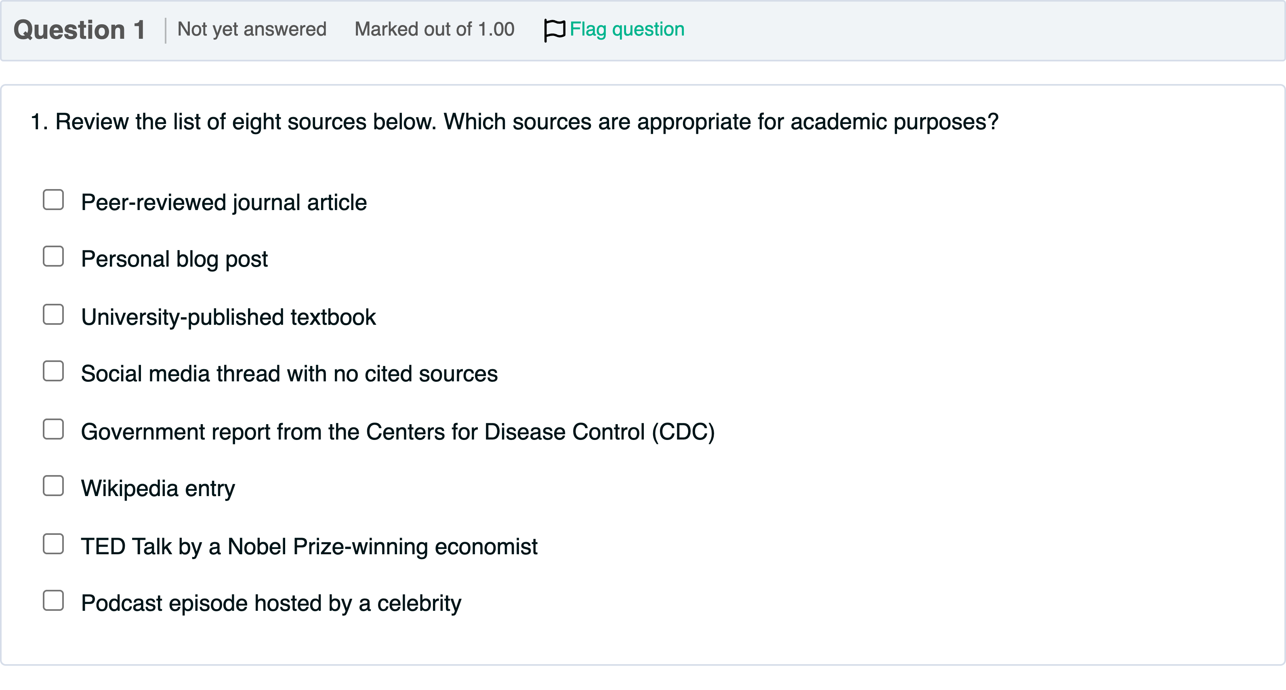Click the 'Government report from the Centers for Disease Control' label
1286x690 pixels.
coord(397,432)
